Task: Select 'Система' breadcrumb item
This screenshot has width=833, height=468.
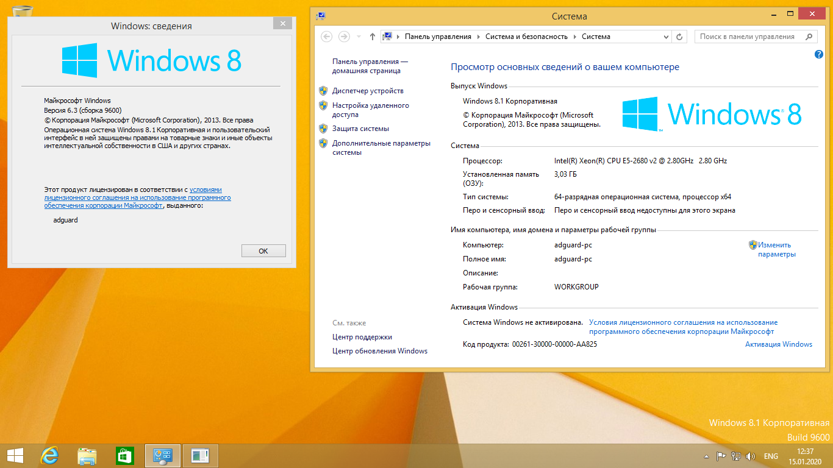Action: pos(596,37)
